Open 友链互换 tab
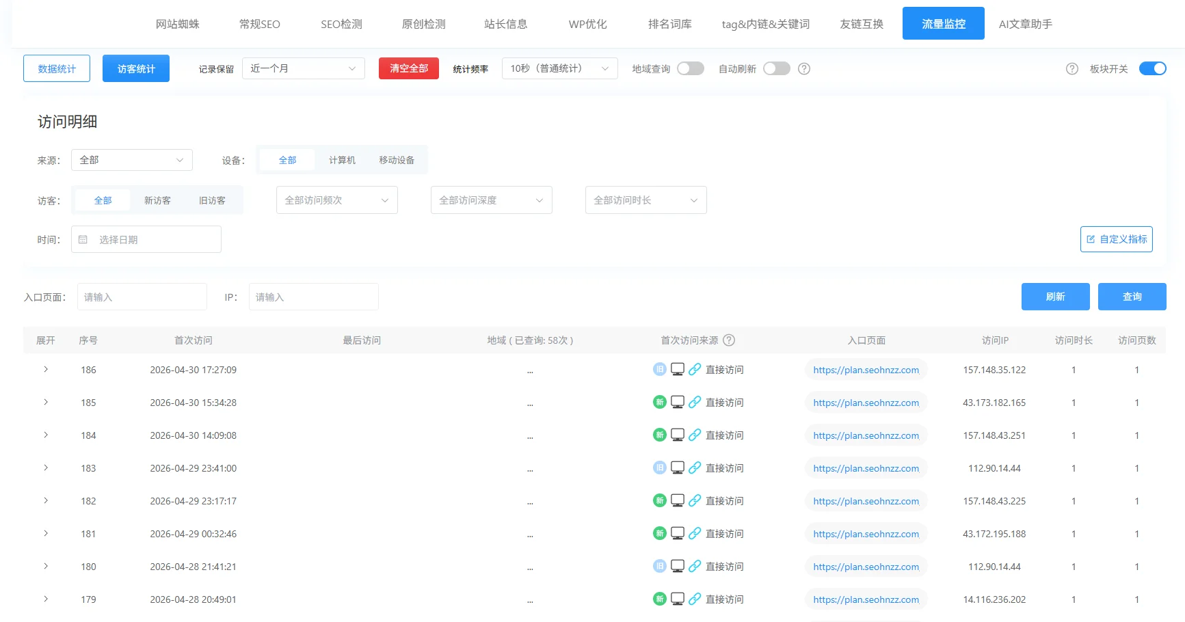Viewport: 1185px width, 622px height. coord(862,24)
